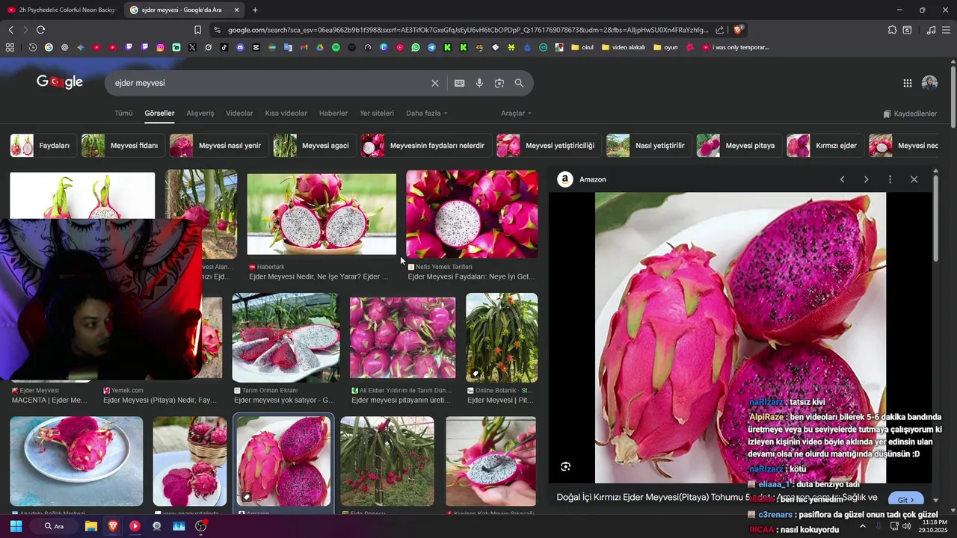The image size is (957, 538).
Task: Open the browser extensions puzzle icon
Action: 892,30
